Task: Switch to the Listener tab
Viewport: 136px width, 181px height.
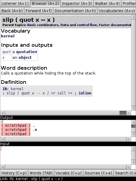Action: pyautogui.click(x=15, y=3)
